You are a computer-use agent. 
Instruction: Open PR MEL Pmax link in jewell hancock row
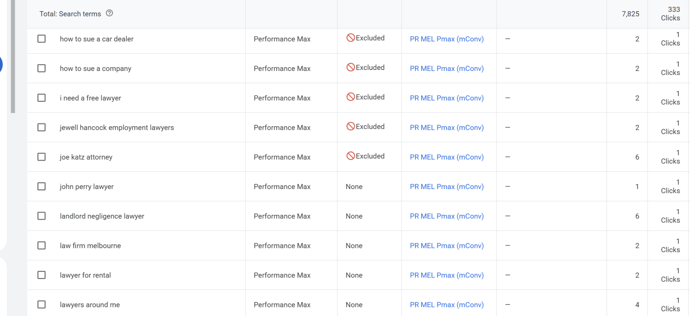[x=447, y=127]
